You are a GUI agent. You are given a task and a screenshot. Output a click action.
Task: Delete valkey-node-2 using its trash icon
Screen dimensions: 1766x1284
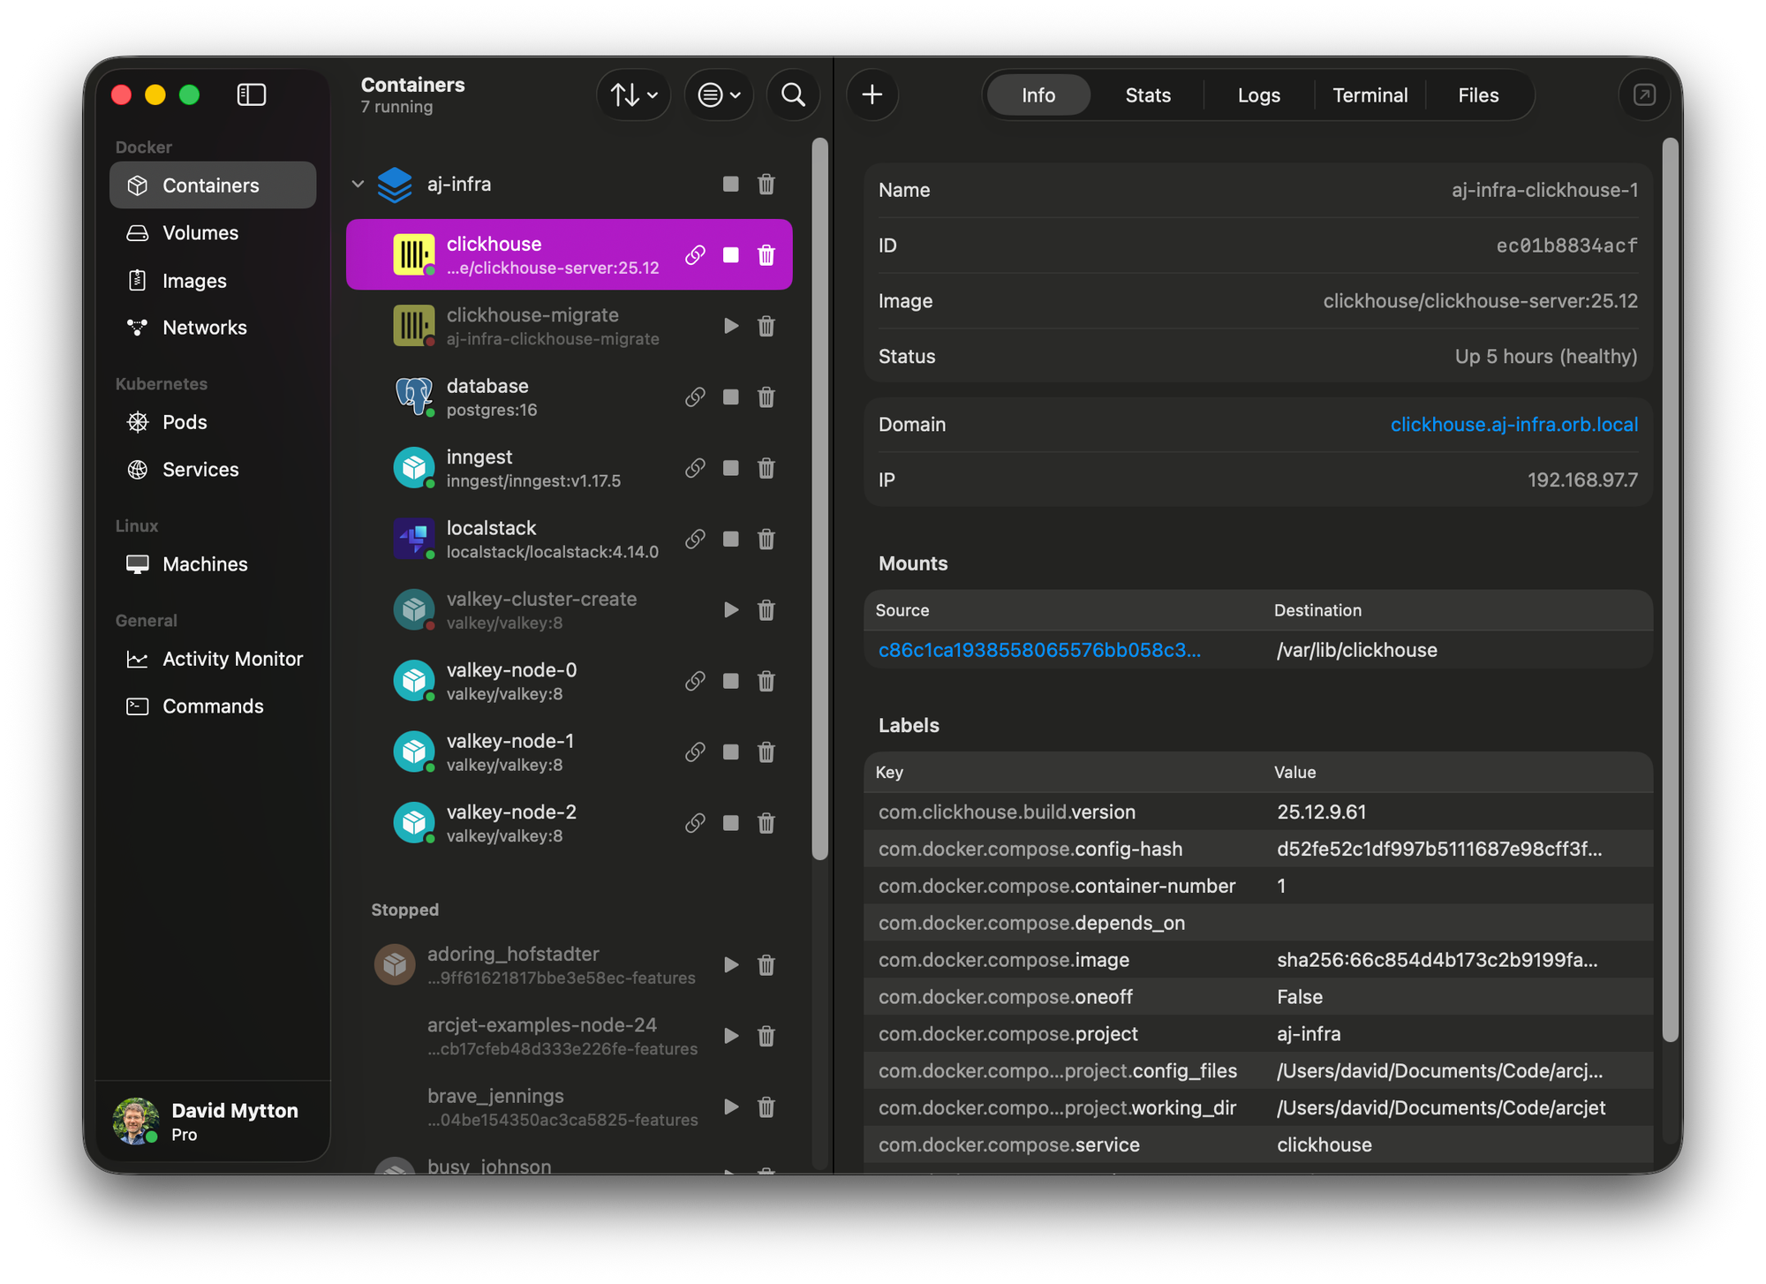pyautogui.click(x=766, y=823)
